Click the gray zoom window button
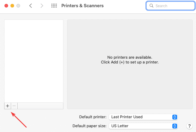Image resolution: width=196 pixels, height=132 pixels. [18, 6]
